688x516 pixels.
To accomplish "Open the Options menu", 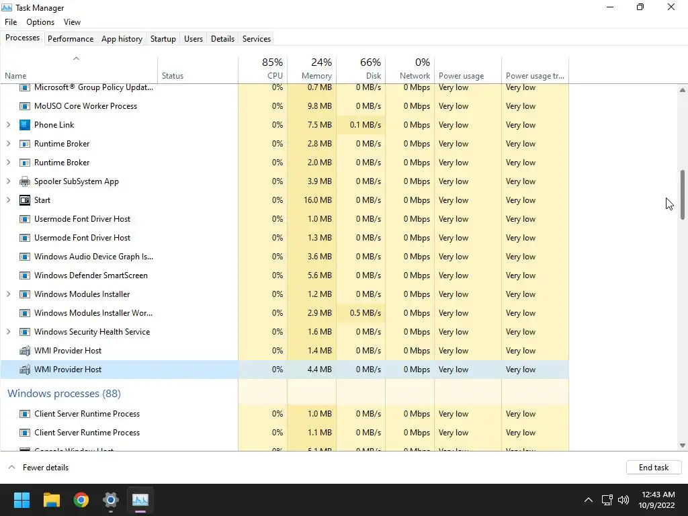I will click(40, 22).
